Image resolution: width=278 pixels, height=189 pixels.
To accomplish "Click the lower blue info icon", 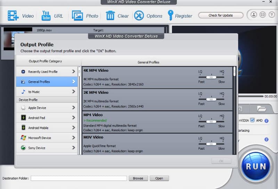I will click(x=267, y=140).
